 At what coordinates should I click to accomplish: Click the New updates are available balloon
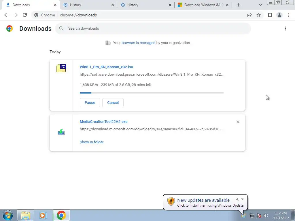[205, 202]
